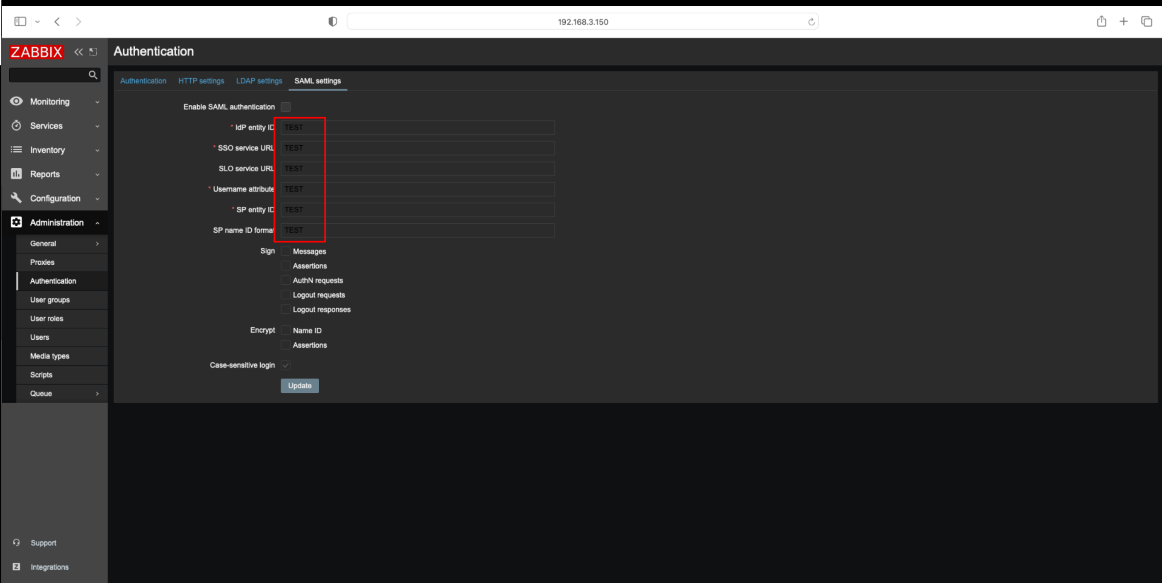Click the browser address bar
Screen dimensions: 1162x583
(x=583, y=22)
